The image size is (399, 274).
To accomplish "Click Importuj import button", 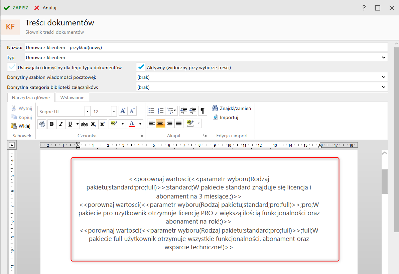I will pyautogui.click(x=226, y=117).
